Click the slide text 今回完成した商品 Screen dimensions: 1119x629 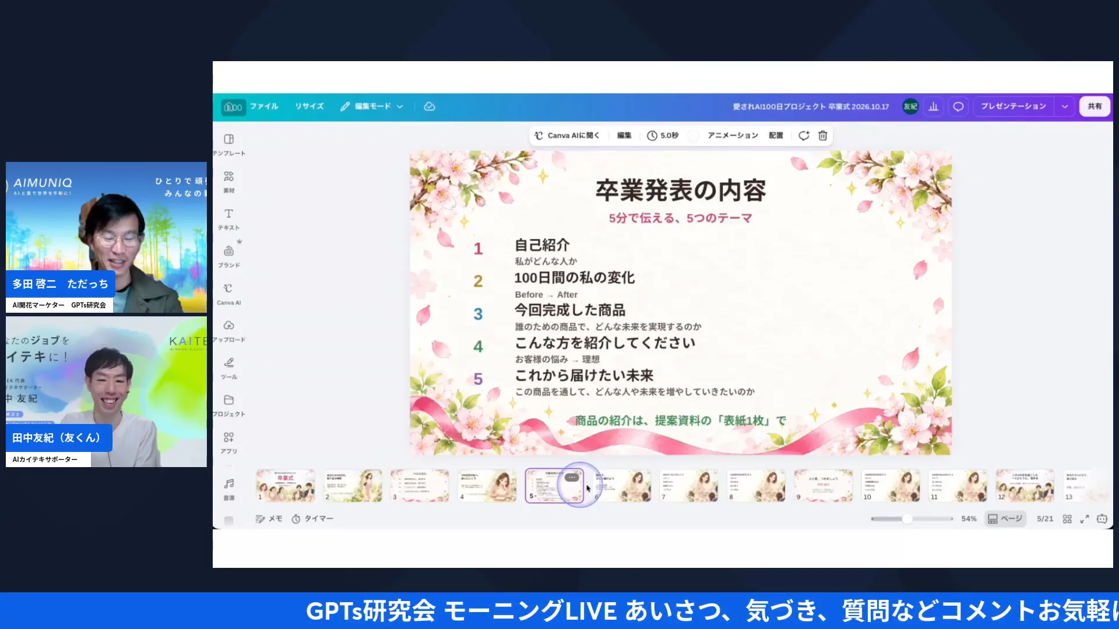pyautogui.click(x=569, y=310)
